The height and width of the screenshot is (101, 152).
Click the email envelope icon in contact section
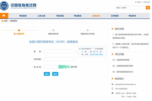(112, 84)
